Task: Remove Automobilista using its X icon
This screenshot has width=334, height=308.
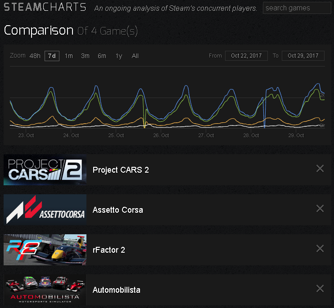Action: pyautogui.click(x=320, y=289)
